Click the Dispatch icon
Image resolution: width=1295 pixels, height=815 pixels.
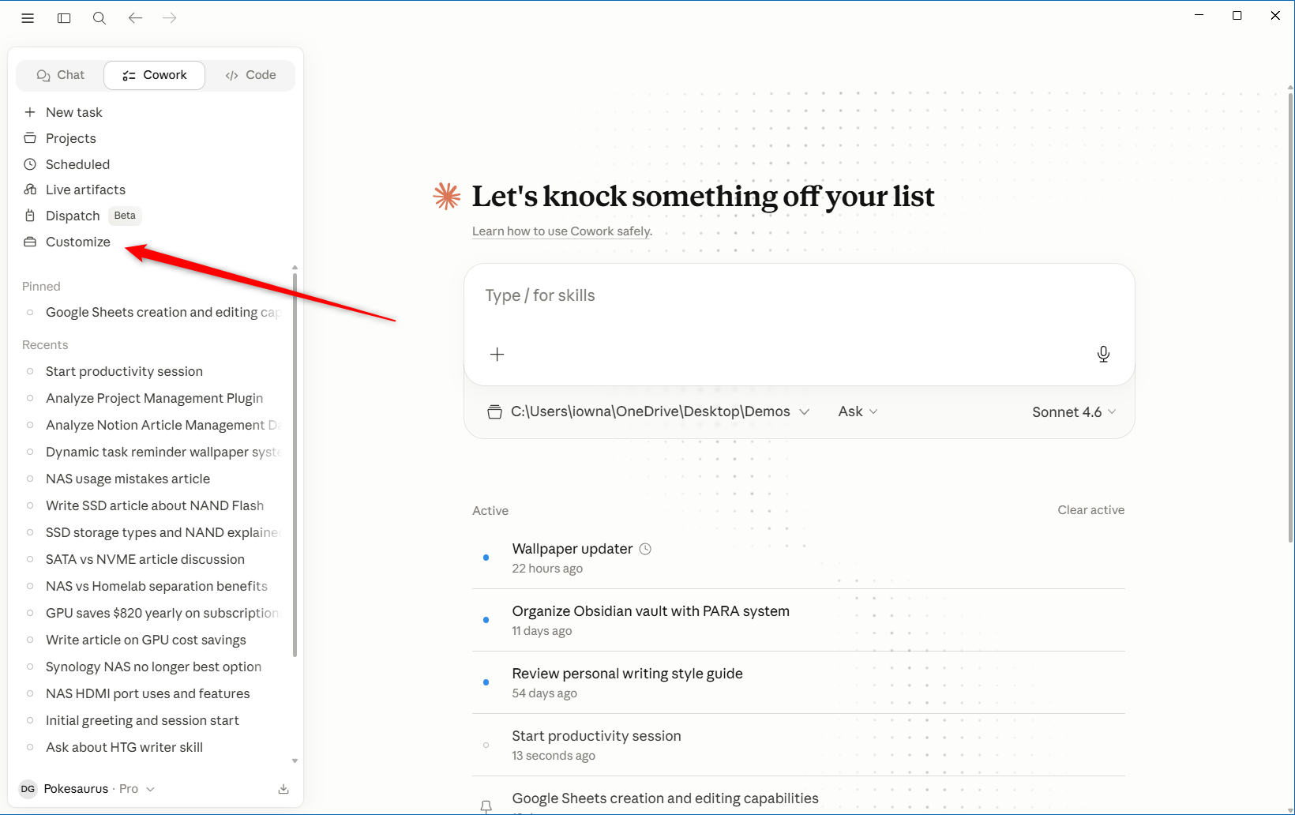tap(30, 216)
